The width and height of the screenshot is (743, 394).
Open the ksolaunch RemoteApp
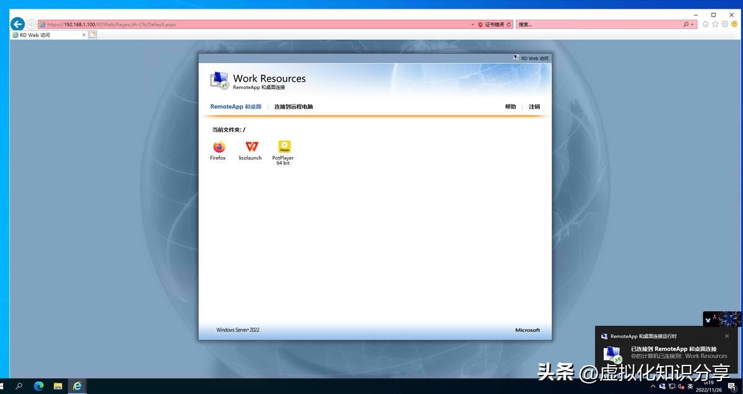pos(250,148)
